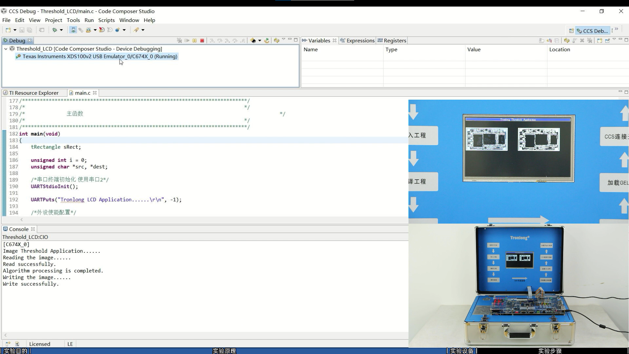Click the Assembly Step Over icon
The width and height of the screenshot is (629, 354).
(x=235, y=40)
